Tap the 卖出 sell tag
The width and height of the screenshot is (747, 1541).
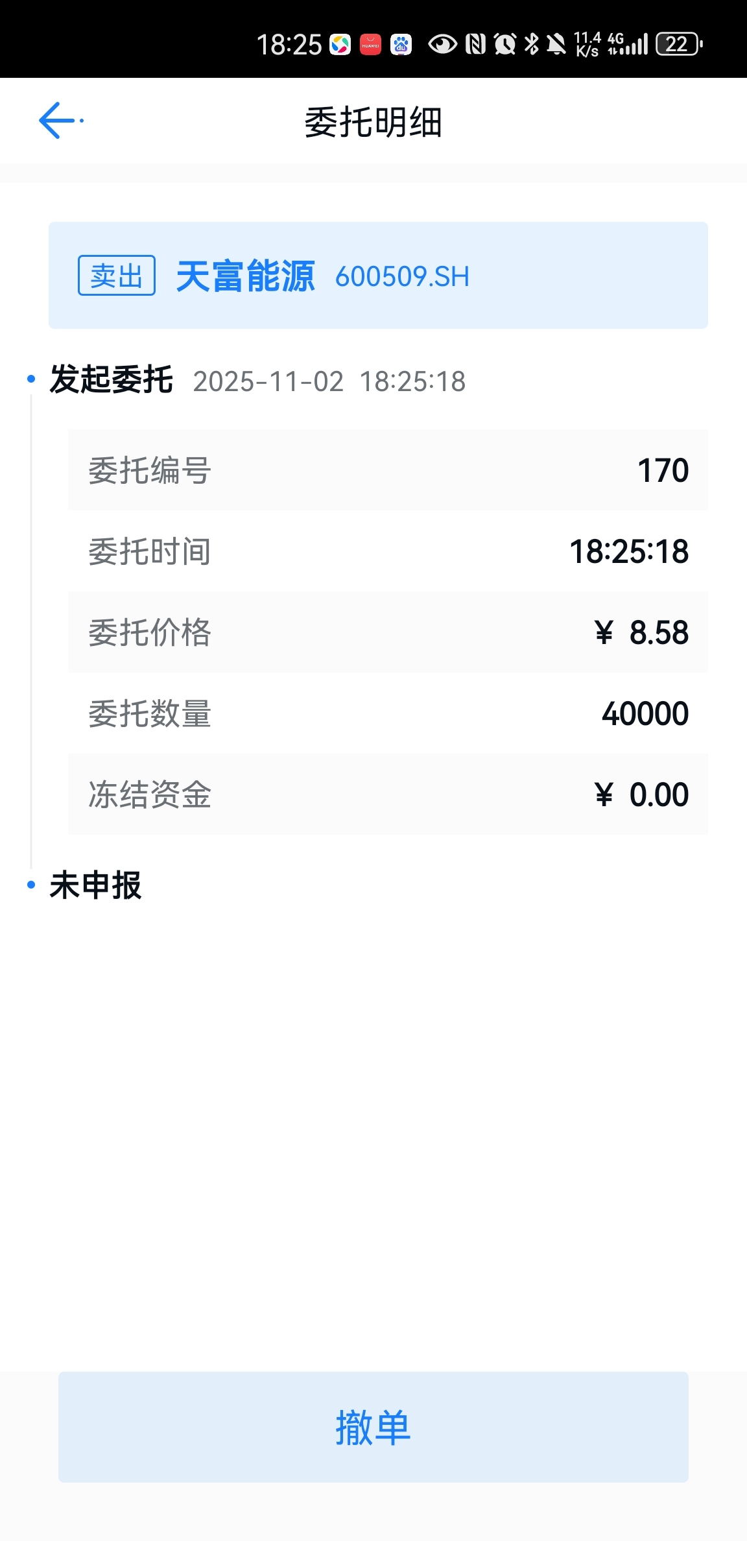[x=117, y=276]
